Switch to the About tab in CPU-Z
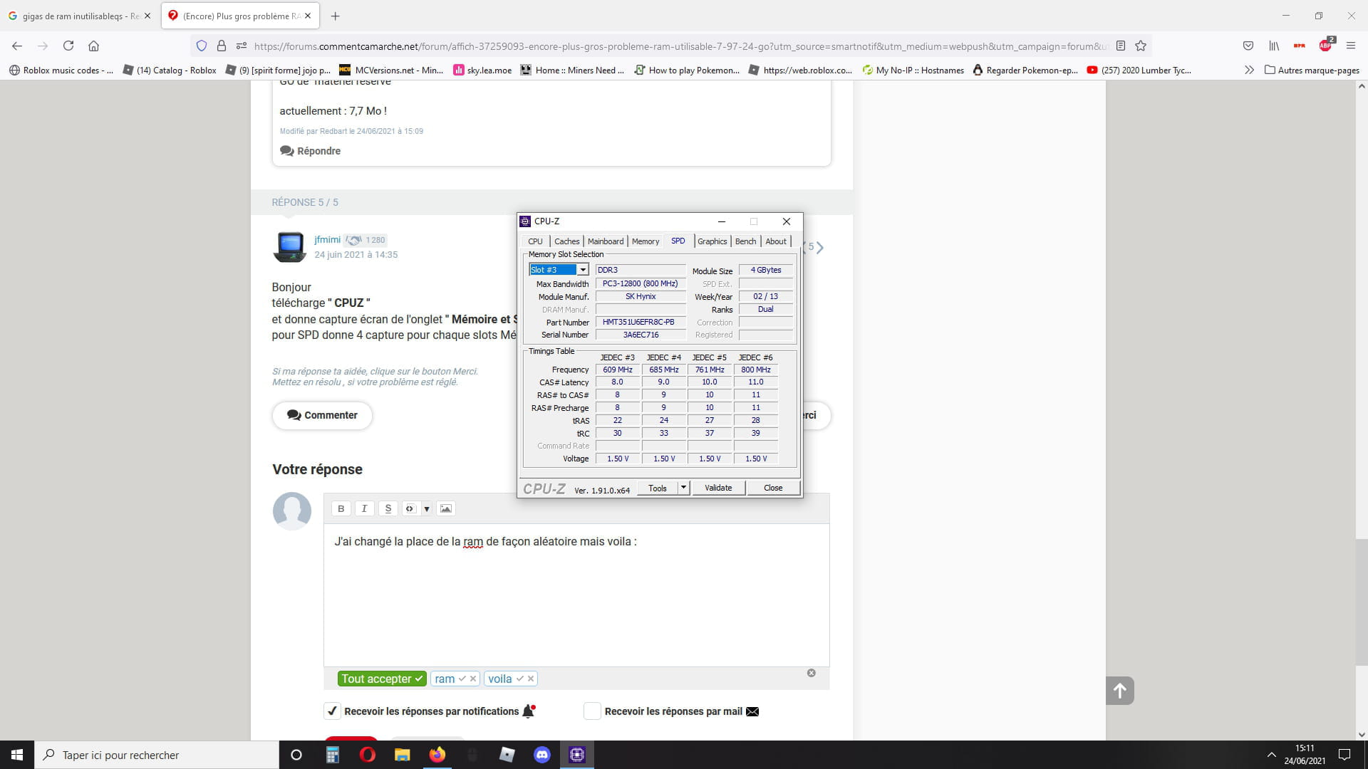The height and width of the screenshot is (769, 1368). click(776, 241)
